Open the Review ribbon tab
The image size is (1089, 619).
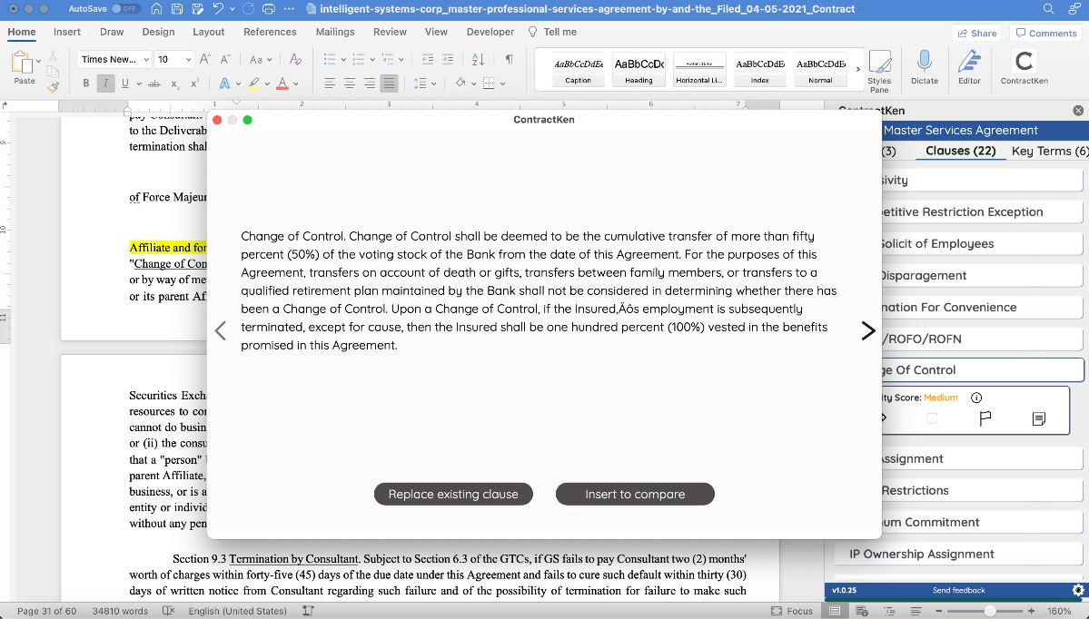(x=390, y=31)
